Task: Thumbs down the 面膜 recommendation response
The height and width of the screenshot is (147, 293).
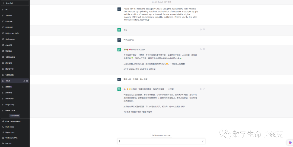Action: (204, 89)
